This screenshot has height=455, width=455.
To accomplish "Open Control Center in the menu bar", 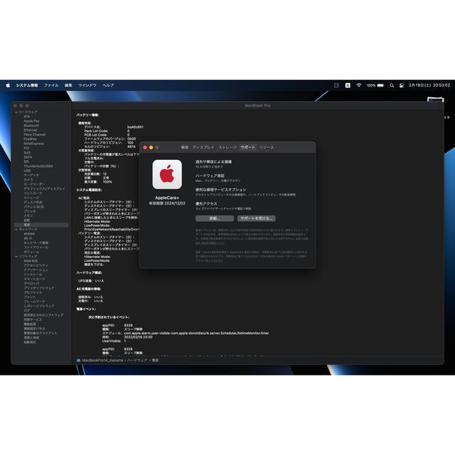I will click(402, 85).
